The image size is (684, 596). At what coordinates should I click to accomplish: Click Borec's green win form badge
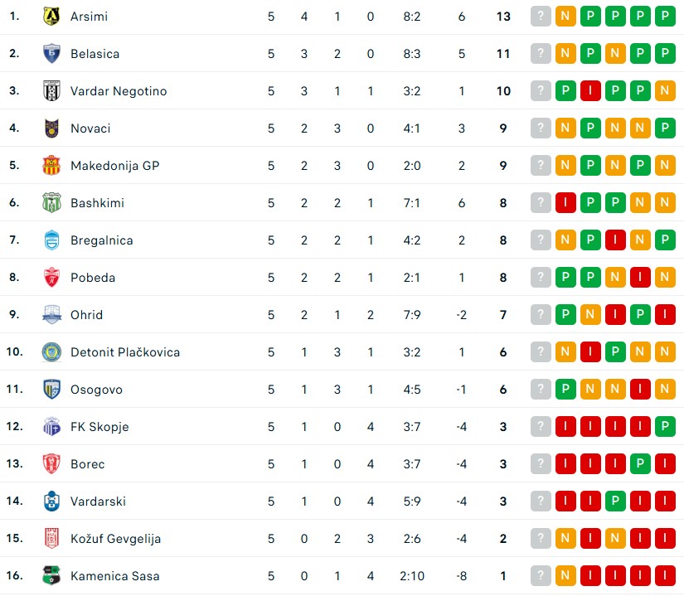click(x=640, y=464)
